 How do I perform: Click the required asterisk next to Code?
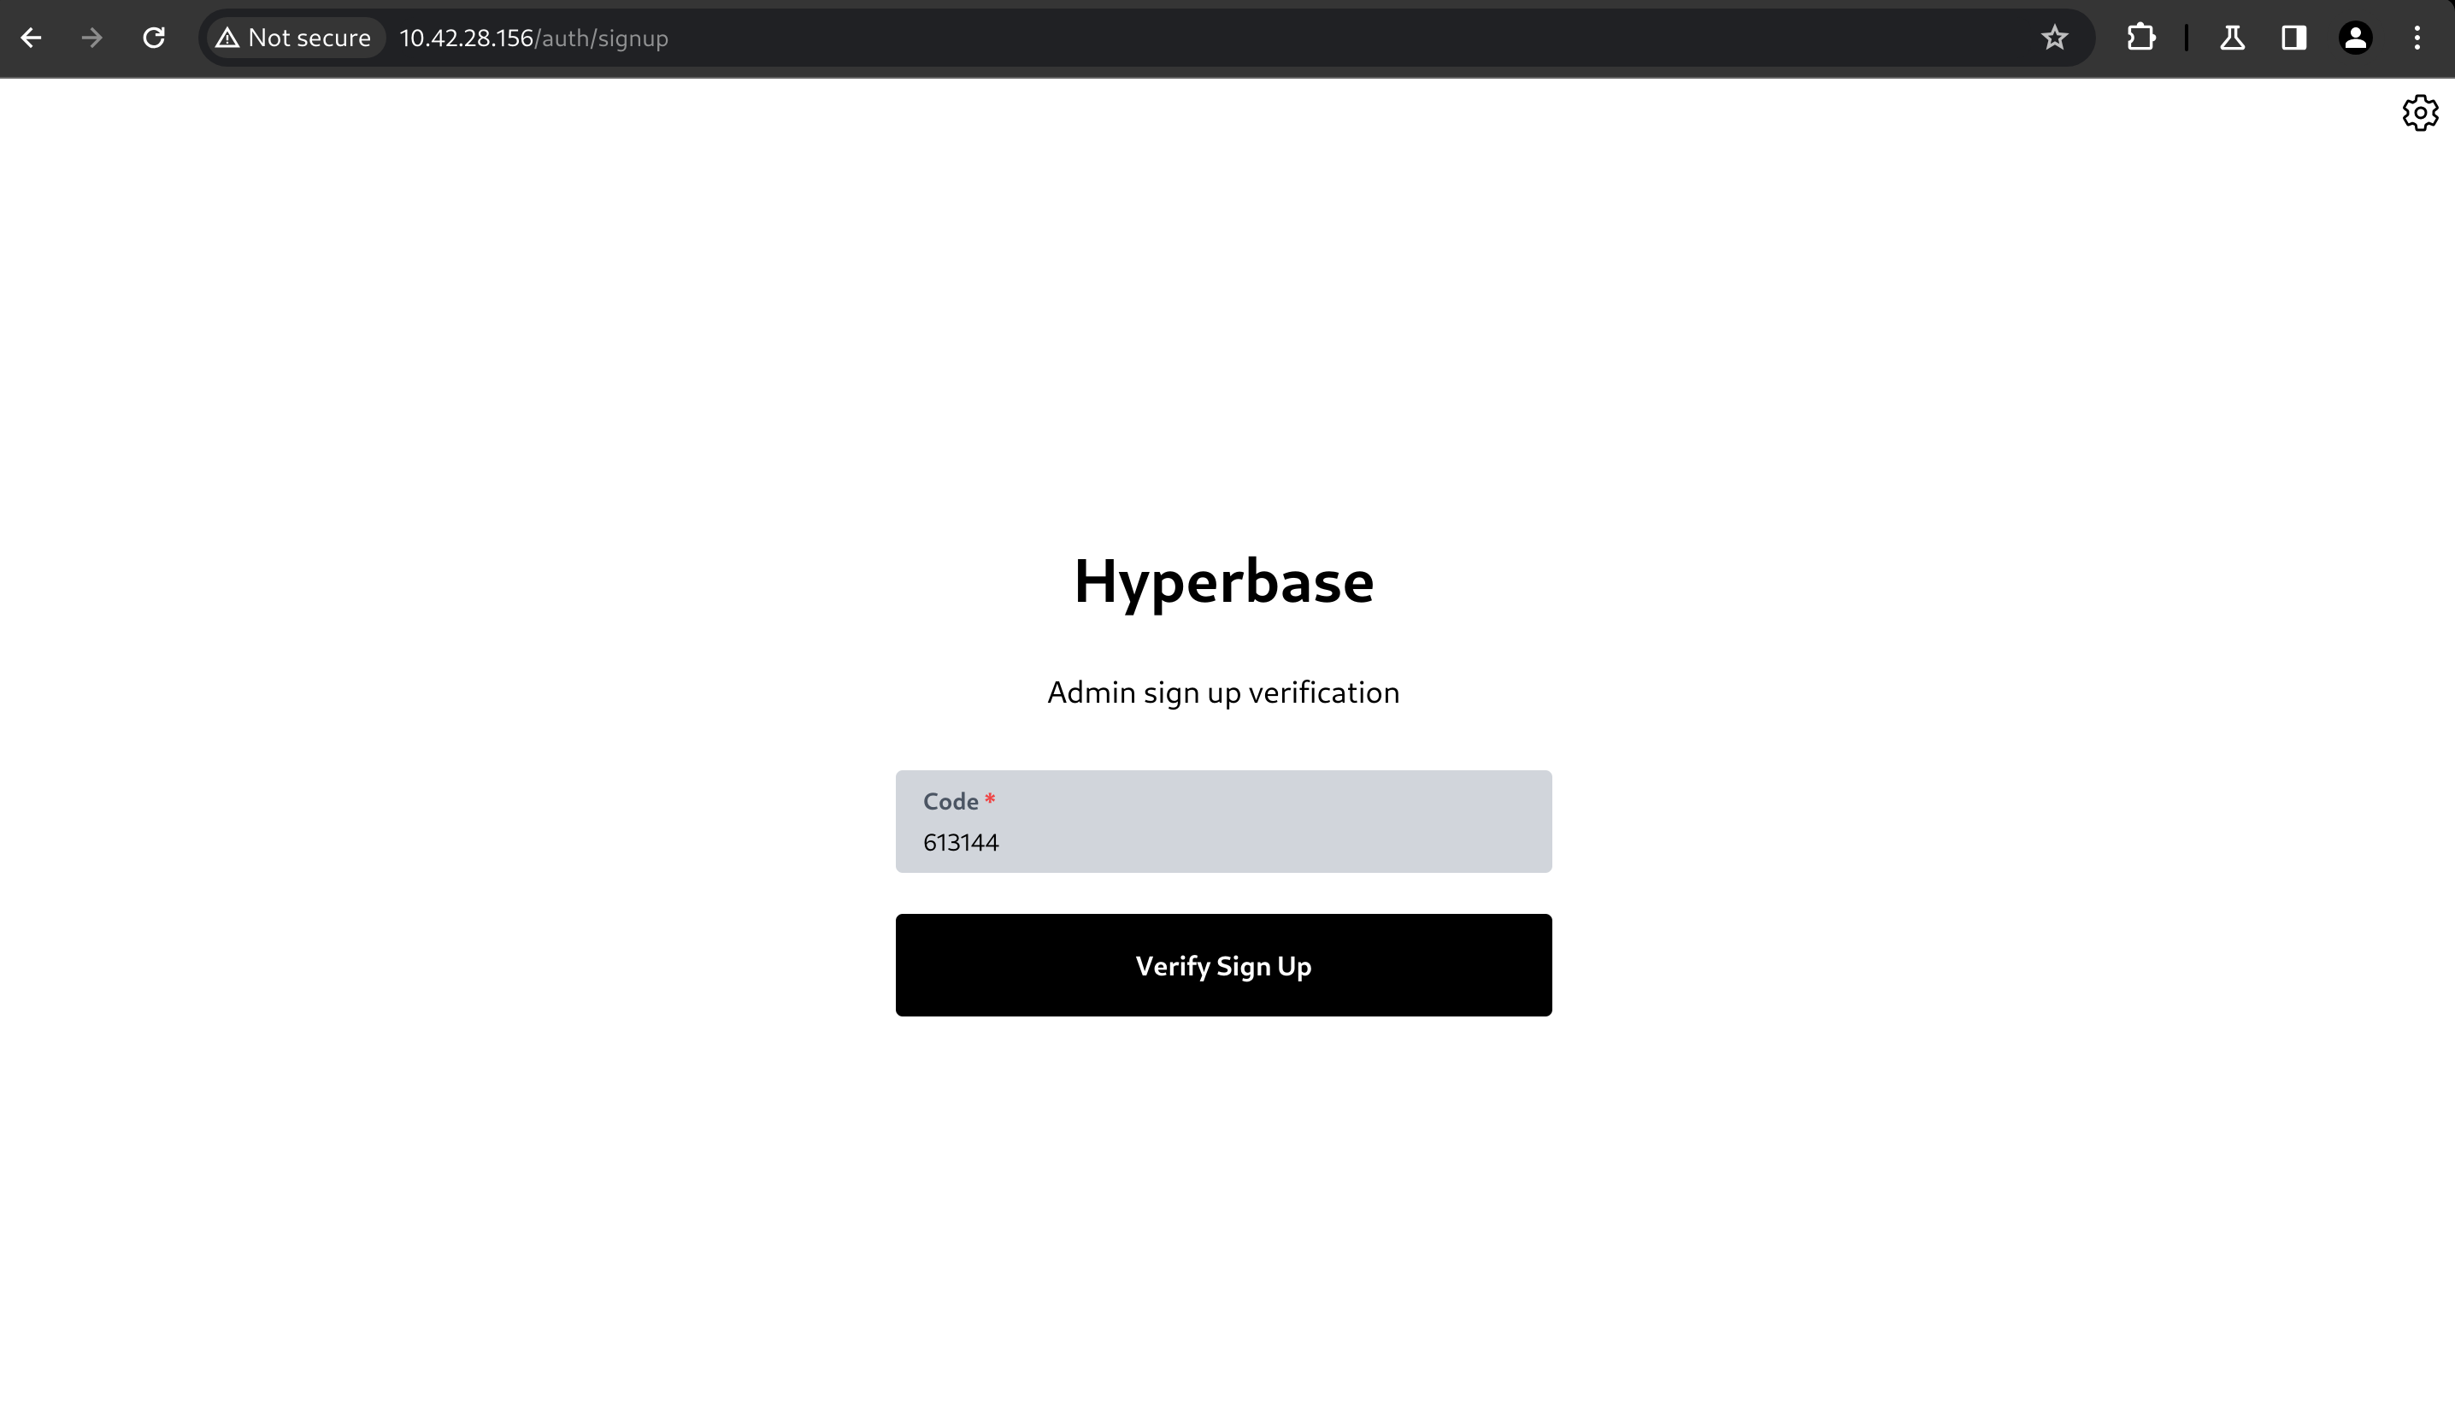989,799
